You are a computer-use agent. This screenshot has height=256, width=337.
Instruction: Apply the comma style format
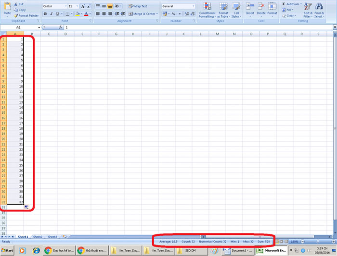click(180, 14)
